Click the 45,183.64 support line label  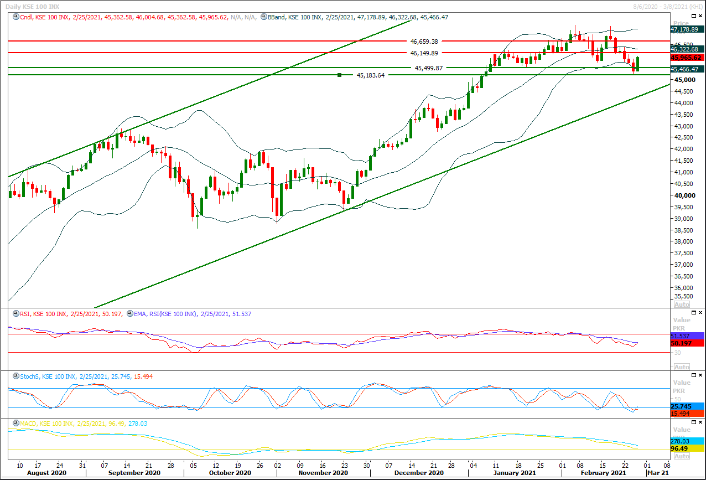click(x=370, y=75)
